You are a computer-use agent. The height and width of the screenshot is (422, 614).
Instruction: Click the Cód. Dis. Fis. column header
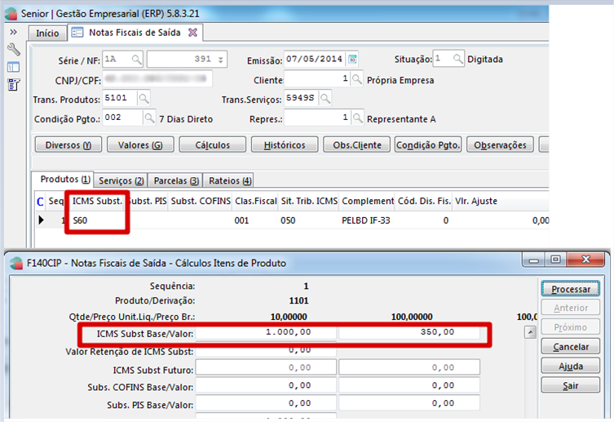coord(424,201)
